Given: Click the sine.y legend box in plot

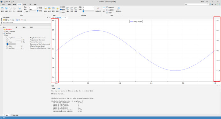Looking at the screenshot, I should point(136,22).
